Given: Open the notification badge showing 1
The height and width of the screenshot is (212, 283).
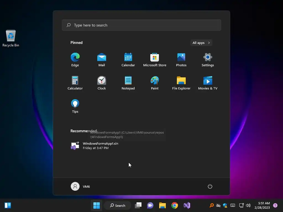Looking at the screenshot, I should pos(275,205).
